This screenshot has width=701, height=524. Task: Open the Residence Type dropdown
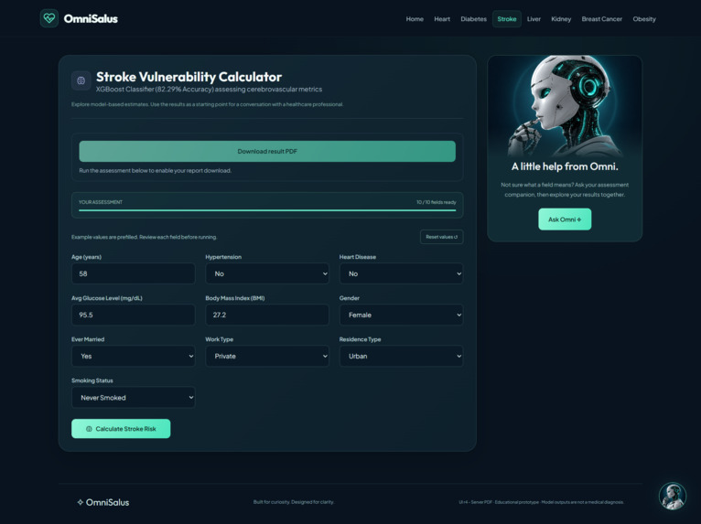click(x=401, y=356)
